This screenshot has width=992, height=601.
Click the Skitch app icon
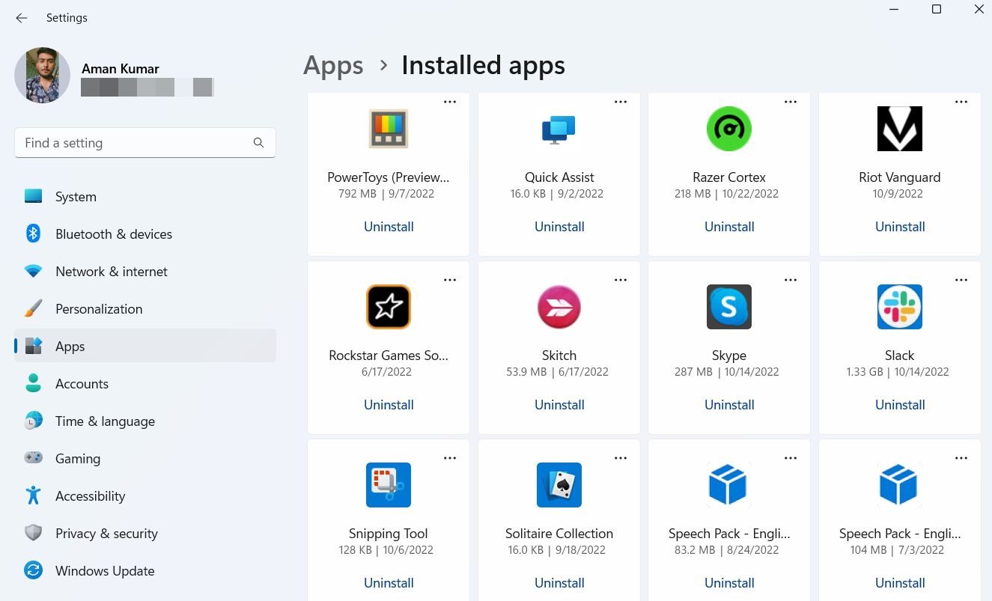(559, 307)
